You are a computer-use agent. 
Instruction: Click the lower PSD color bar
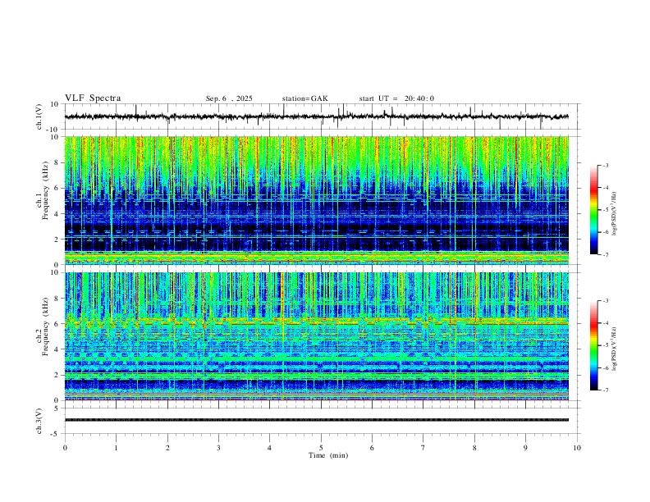coord(594,345)
